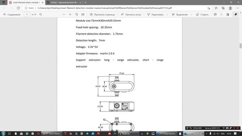Viewport: 242px width, 136px height.
Task: Take screenshot with recorder camera icon
Action: coord(227,128)
